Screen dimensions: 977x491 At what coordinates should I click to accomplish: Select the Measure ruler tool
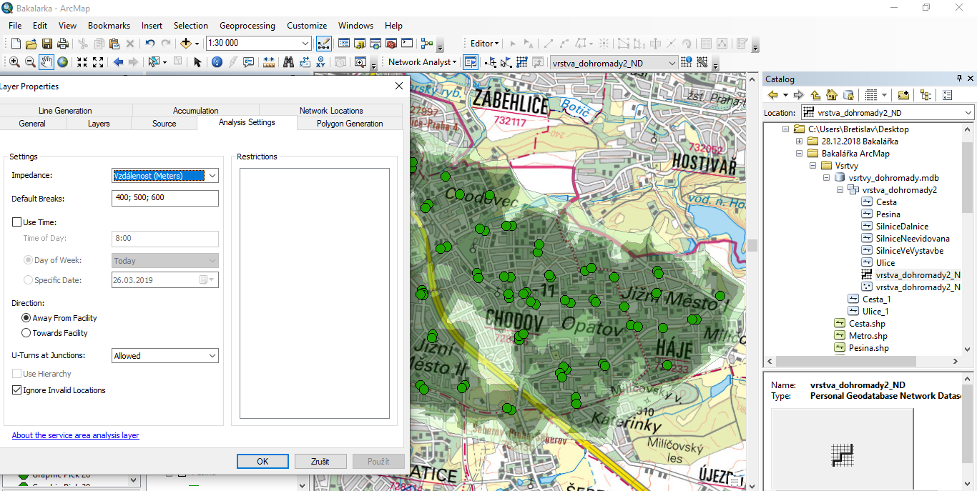(269, 62)
